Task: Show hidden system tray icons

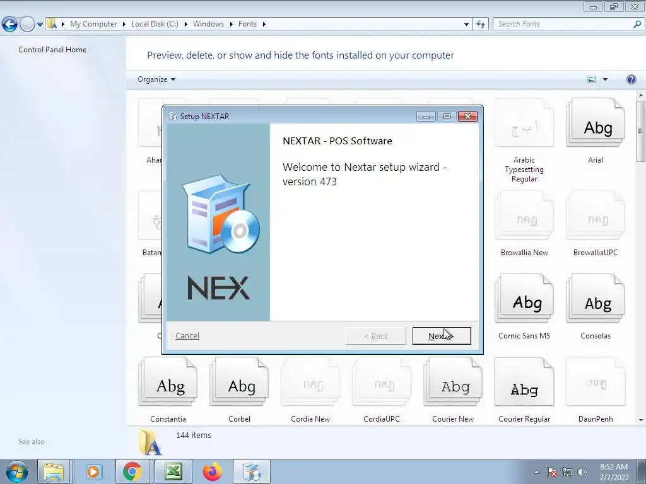Action: (536, 472)
